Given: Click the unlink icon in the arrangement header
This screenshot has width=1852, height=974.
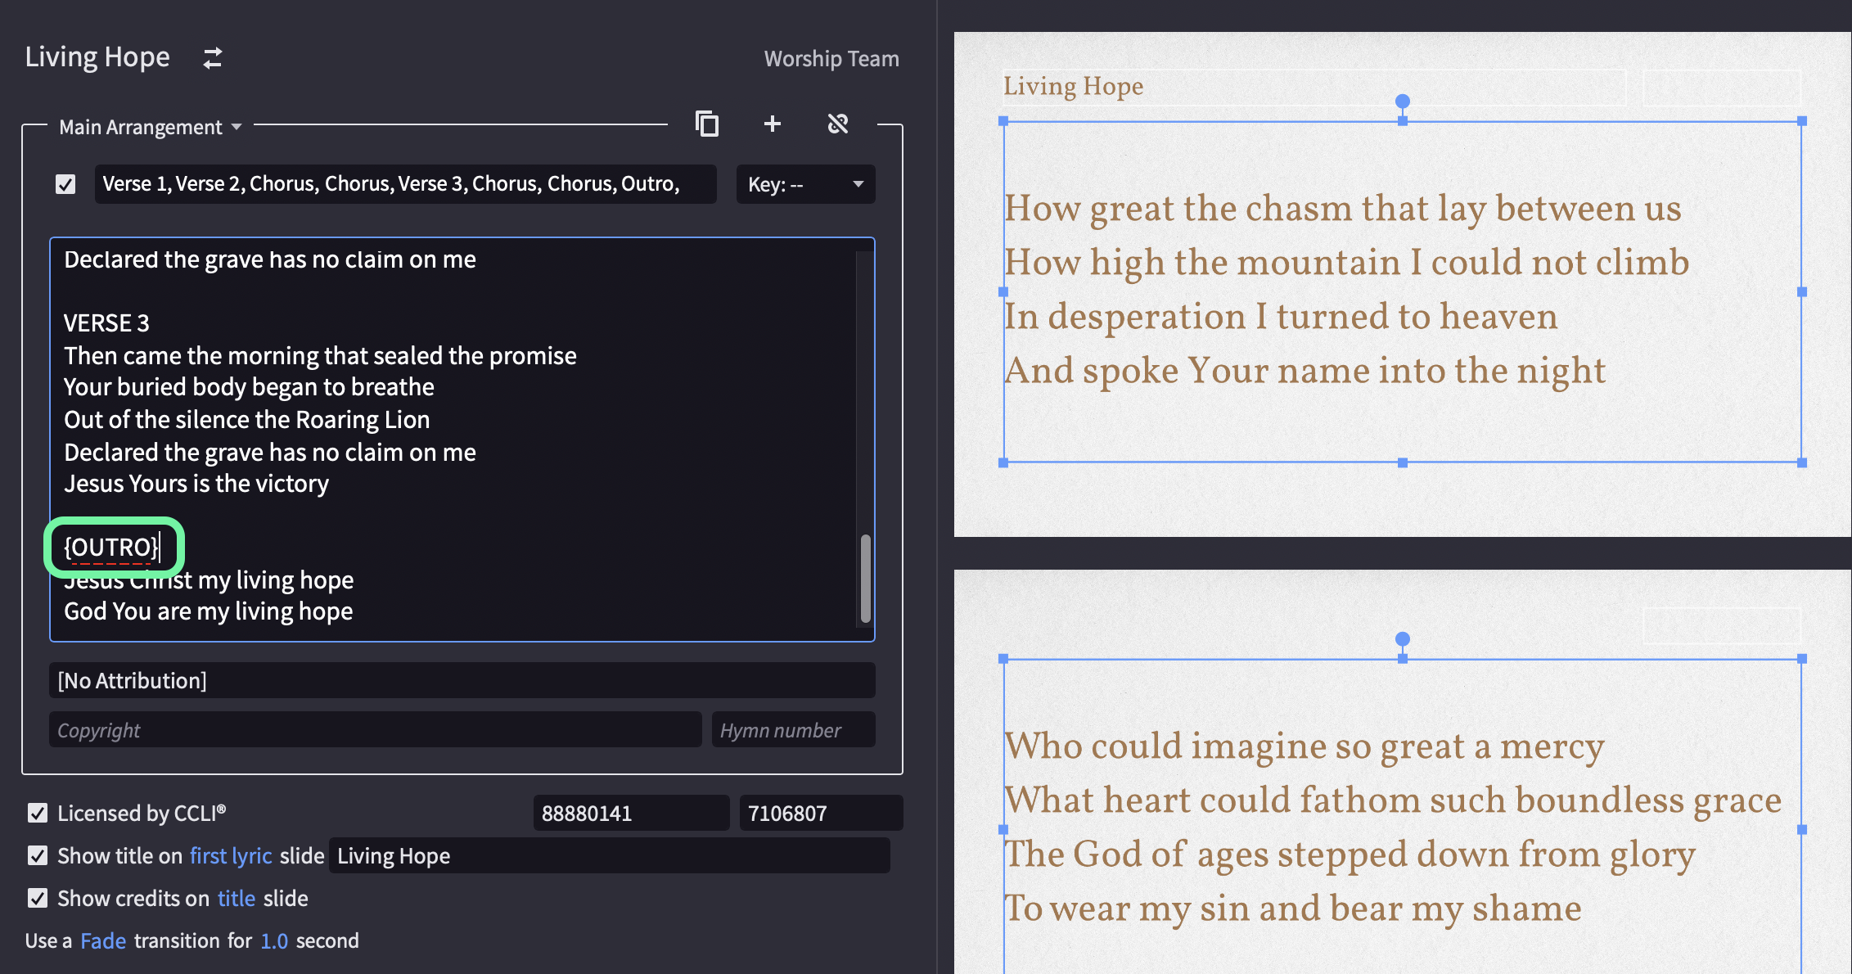Looking at the screenshot, I should pos(838,124).
